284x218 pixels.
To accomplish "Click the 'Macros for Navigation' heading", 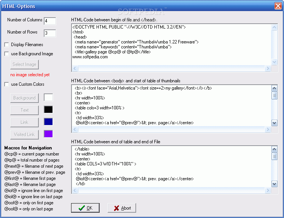I will 28,148.
